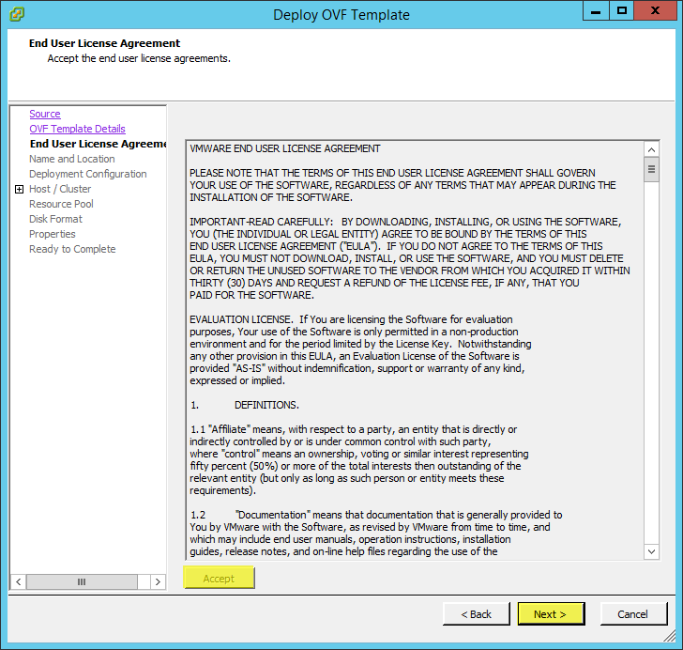The image size is (683, 650).
Task: Click the license text scroll up arrow
Action: pyautogui.click(x=652, y=149)
